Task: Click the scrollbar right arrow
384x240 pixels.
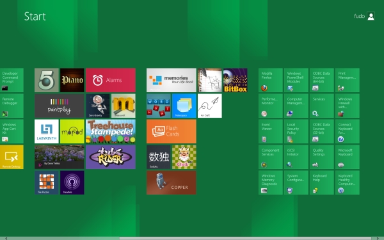Action: point(378,238)
